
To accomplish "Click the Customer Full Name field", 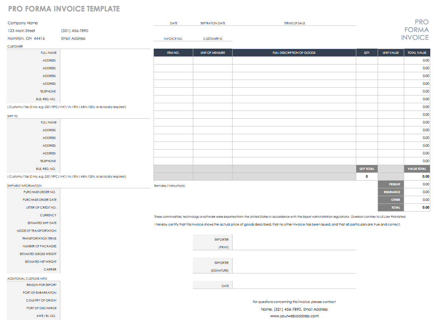I will (x=105, y=53).
